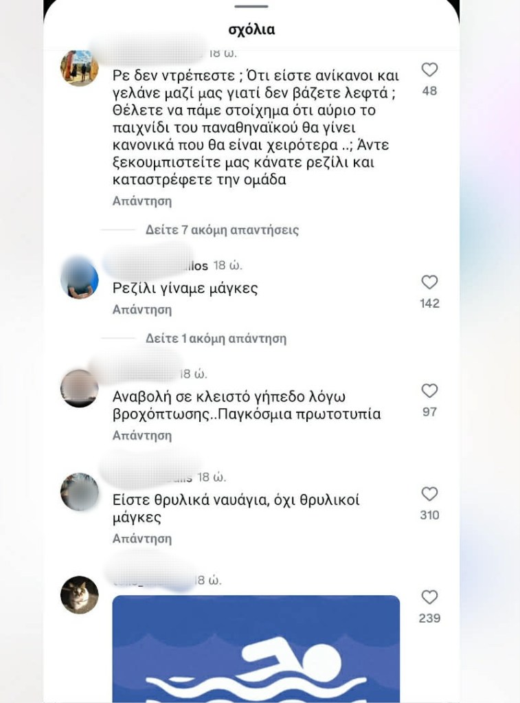Open cat avatar profile
The image size is (520, 703).
point(80,595)
